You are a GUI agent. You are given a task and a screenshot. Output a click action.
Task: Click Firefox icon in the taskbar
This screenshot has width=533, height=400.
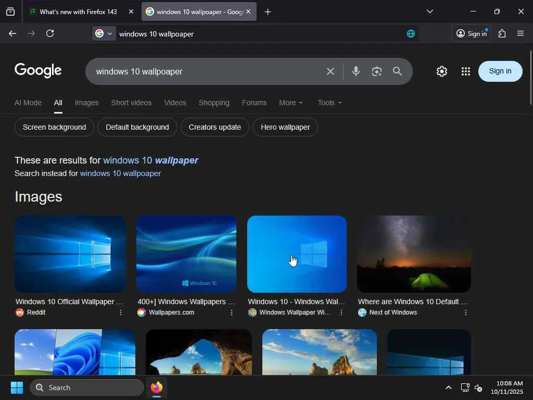(x=156, y=387)
